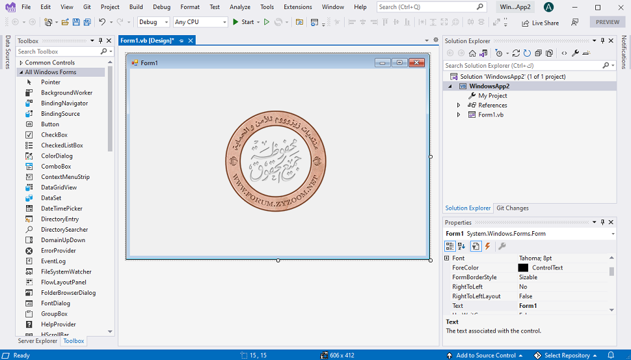Click the Send Feedback icon
This screenshot has width=631, height=360.
[574, 23]
